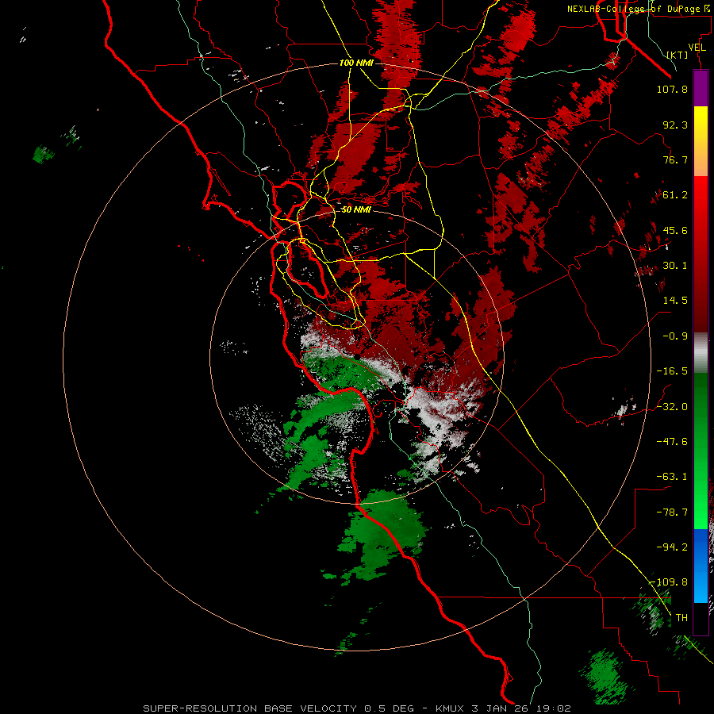Pick the purple segment of the velocity scale
Viewport: 714px width, 714px height.
pos(701,88)
